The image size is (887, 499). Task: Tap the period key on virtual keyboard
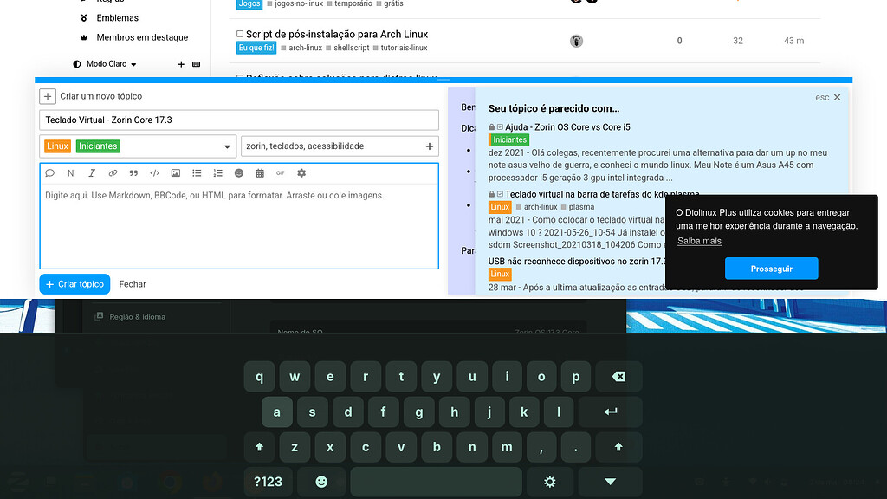[576, 447]
